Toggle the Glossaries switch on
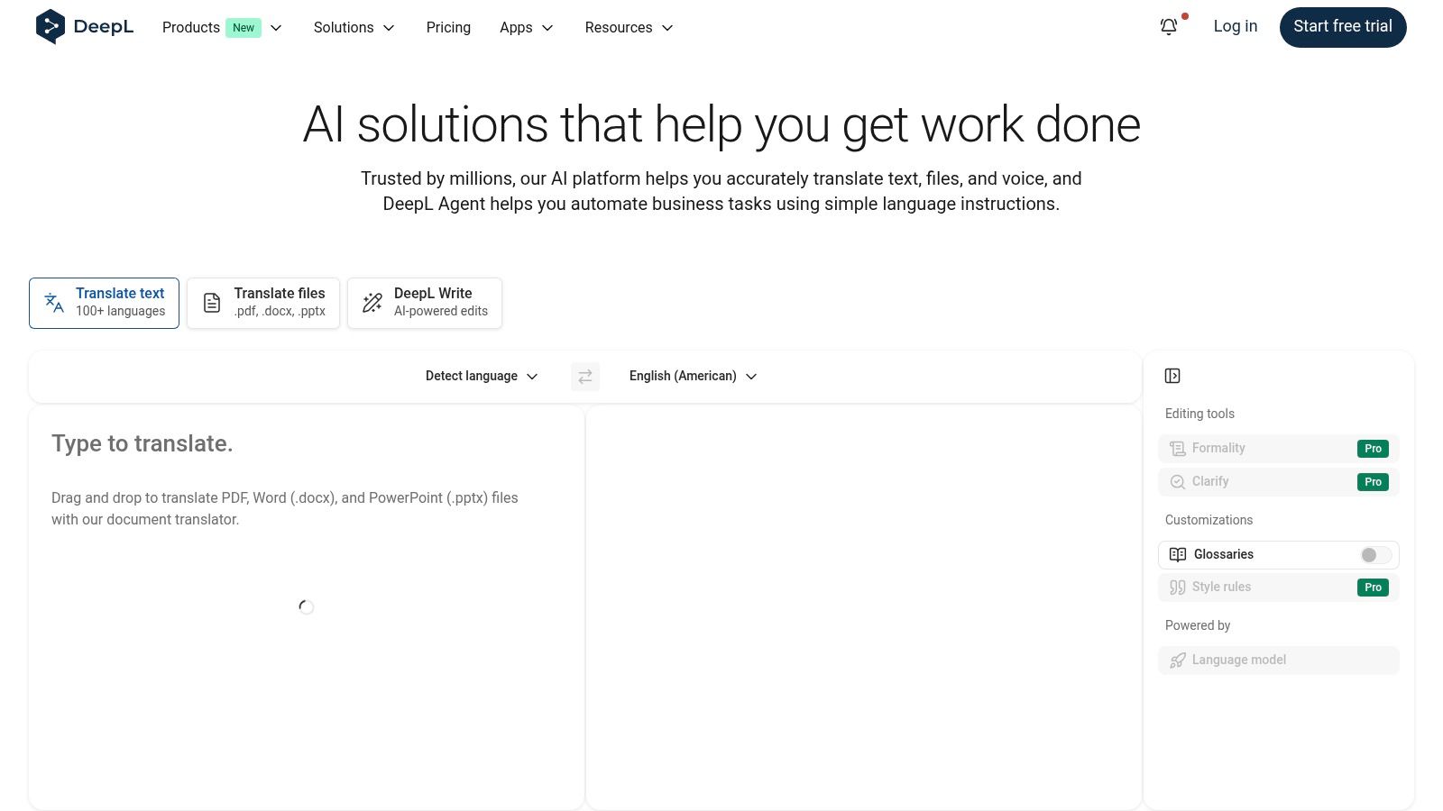The height and width of the screenshot is (811, 1443). coord(1375,555)
